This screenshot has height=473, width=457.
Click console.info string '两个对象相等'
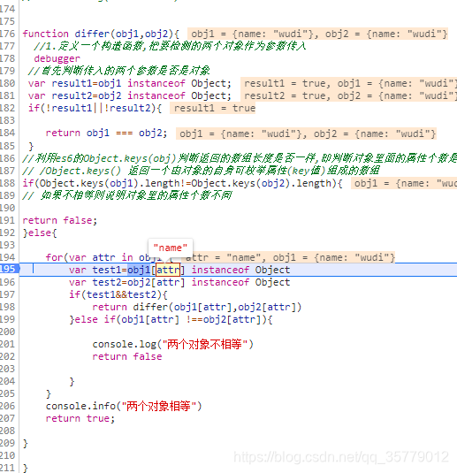point(158,406)
